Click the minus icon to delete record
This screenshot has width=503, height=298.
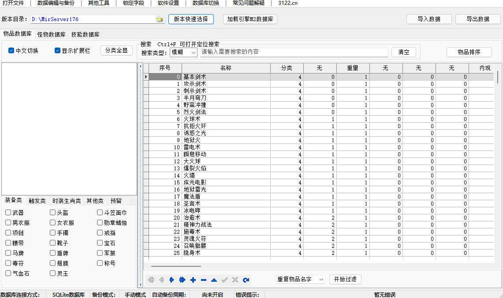tap(204, 280)
